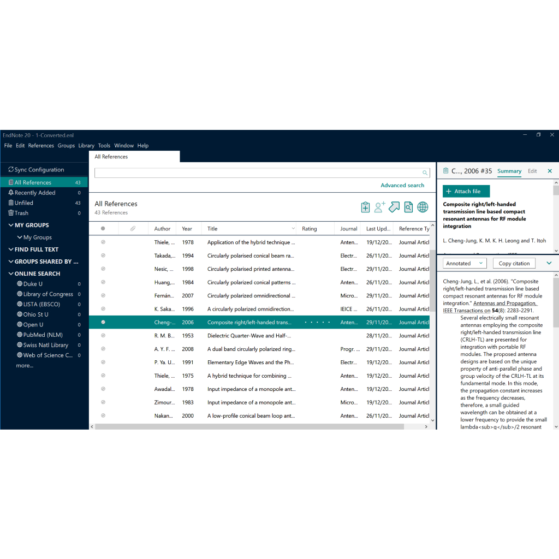This screenshot has width=559, height=559.
Task: Click the Attach file button
Action: [x=466, y=192]
